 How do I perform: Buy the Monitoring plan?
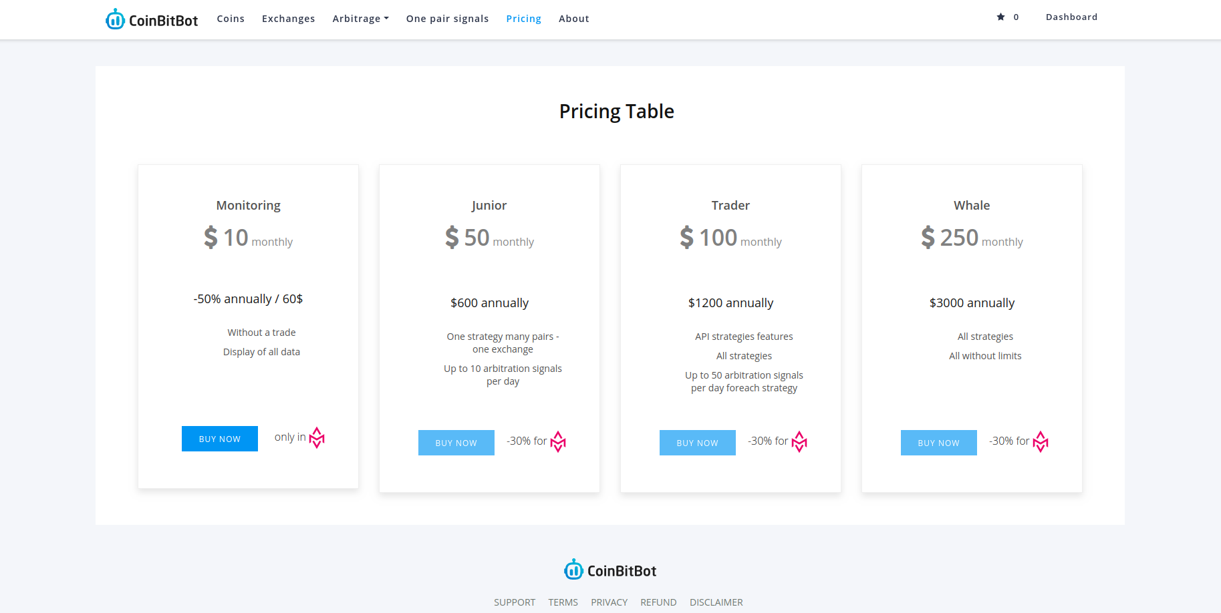coord(220,439)
